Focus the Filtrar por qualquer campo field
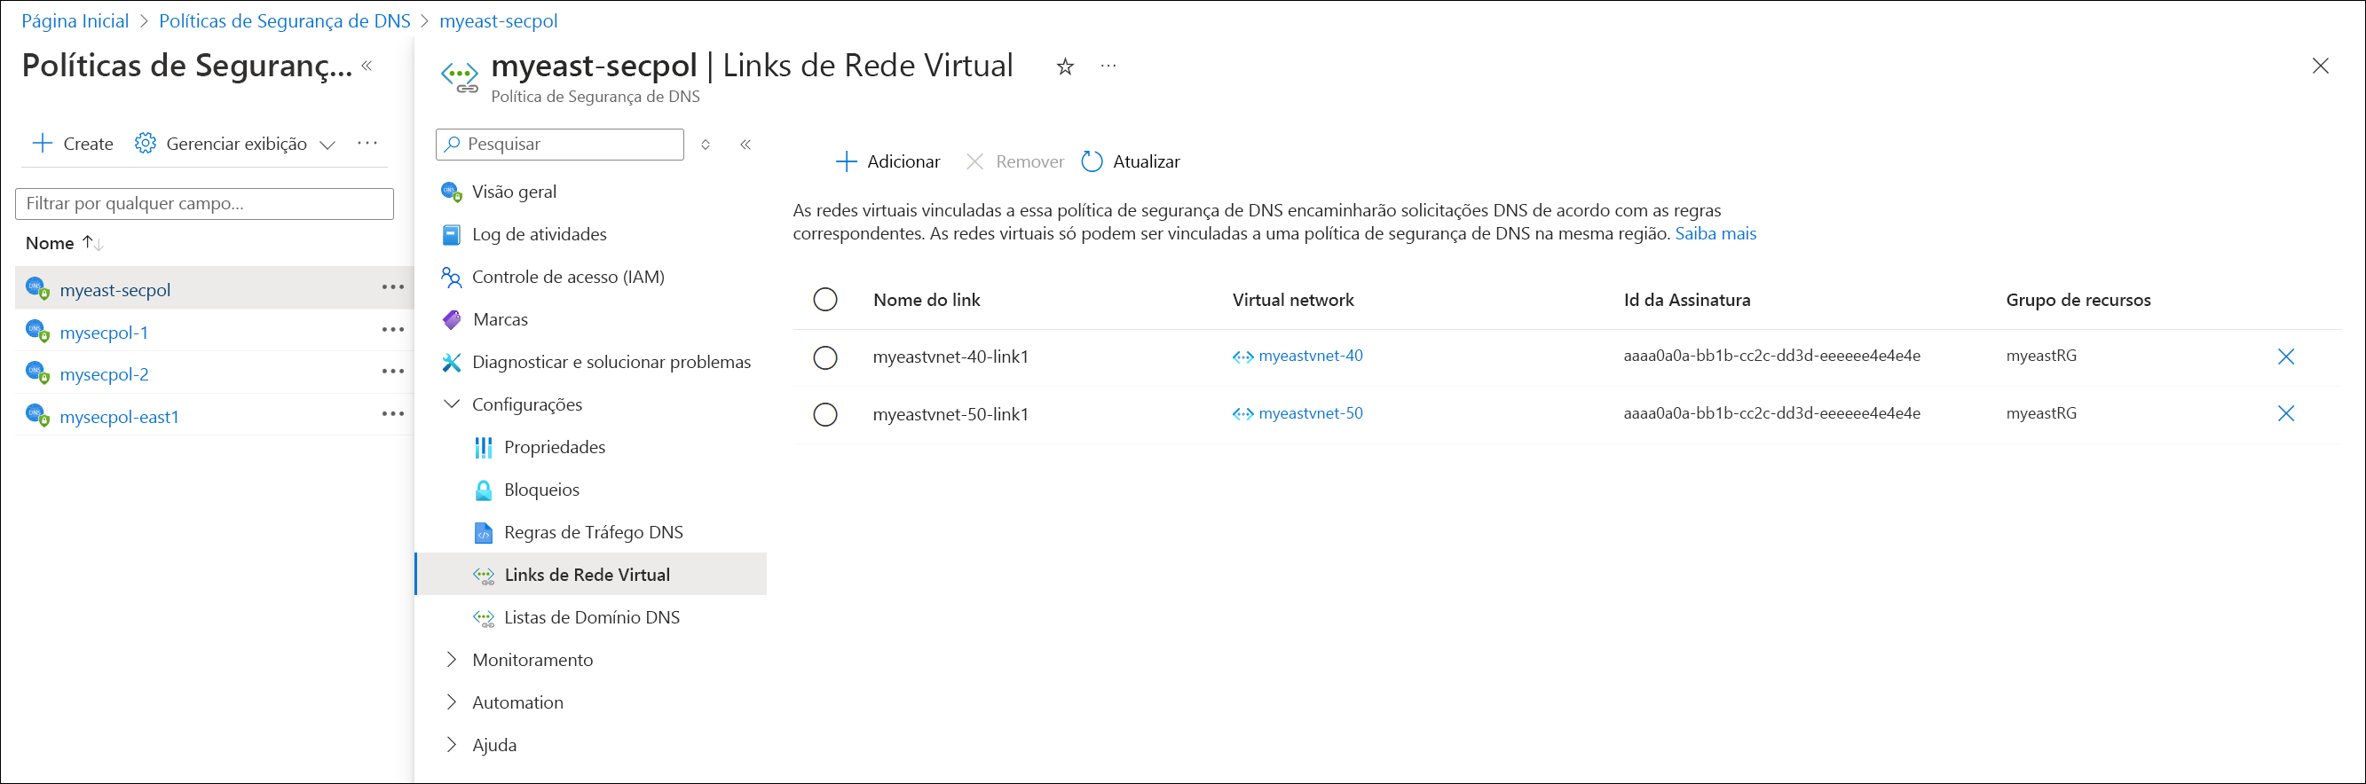Image resolution: width=2366 pixels, height=784 pixels. pos(204,204)
